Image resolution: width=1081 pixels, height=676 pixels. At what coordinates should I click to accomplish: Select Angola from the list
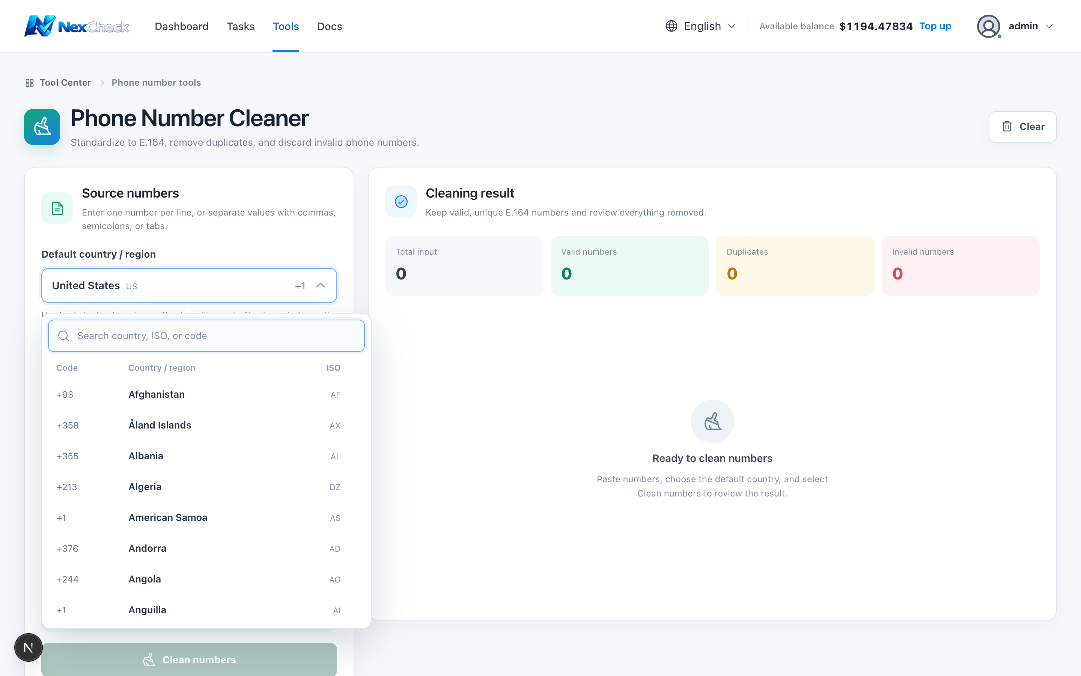click(x=206, y=579)
